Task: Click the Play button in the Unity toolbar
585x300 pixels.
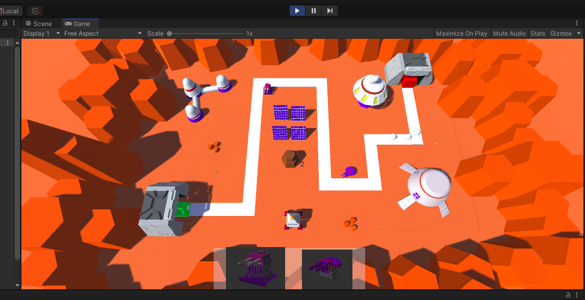Action: click(297, 11)
